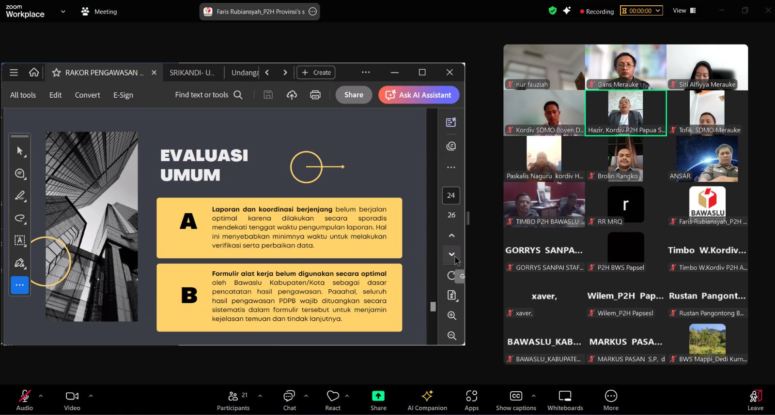Viewport: 775px width, 415px height.
Task: Star the RAKOR PENGAWASAN document tab
Action: click(57, 73)
